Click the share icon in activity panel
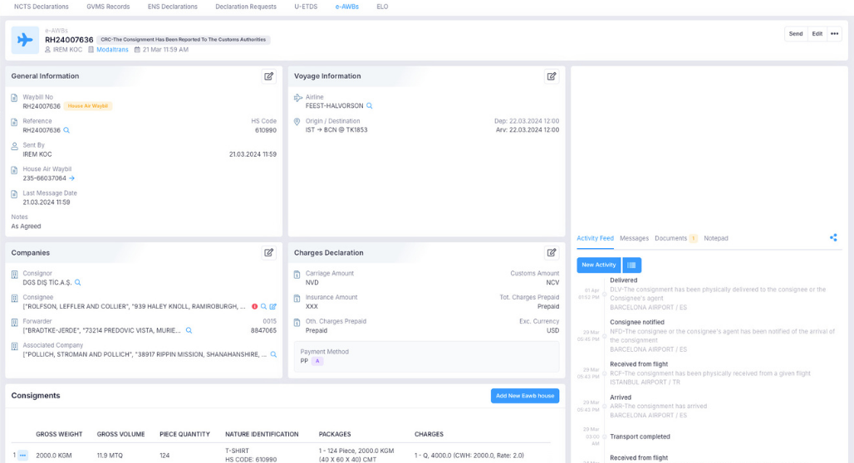Viewport: 854px width, 463px height. click(x=833, y=238)
